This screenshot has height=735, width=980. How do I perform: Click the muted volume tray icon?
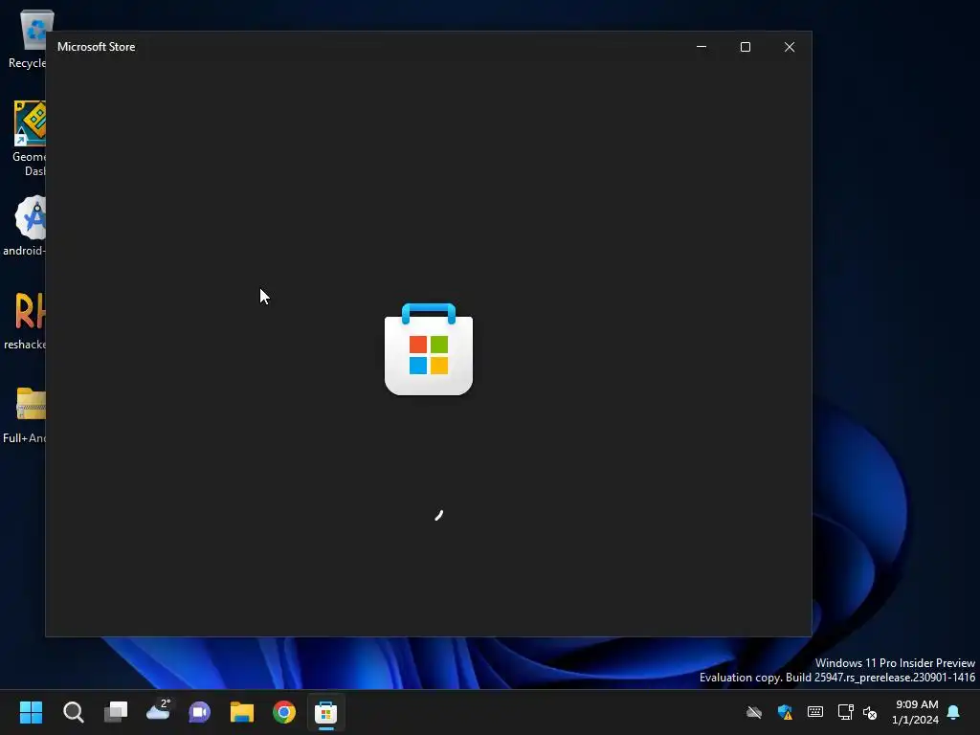870,712
